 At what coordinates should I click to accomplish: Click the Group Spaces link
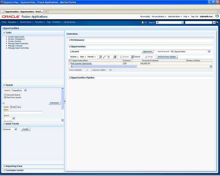(x=69, y=22)
